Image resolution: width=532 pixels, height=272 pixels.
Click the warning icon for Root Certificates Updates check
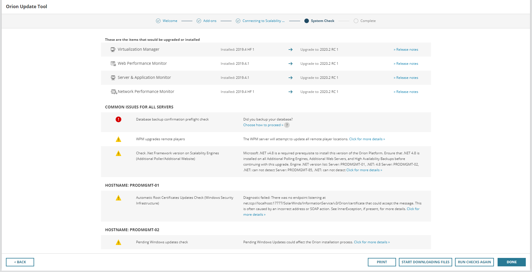coord(118,198)
